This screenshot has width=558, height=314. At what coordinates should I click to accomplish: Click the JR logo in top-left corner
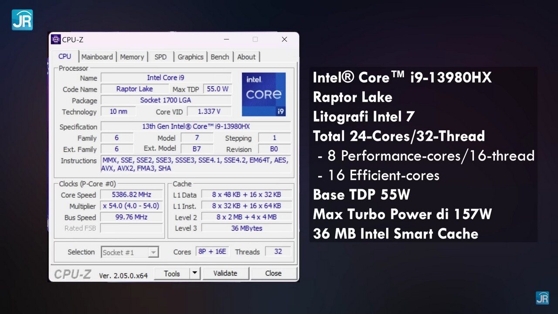pyautogui.click(x=22, y=19)
